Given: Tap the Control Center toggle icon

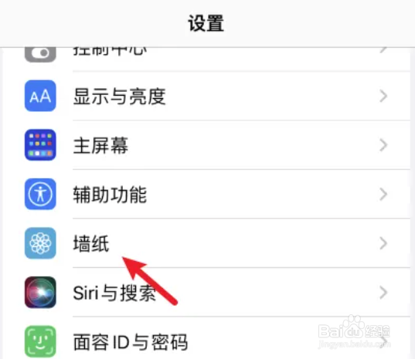Looking at the screenshot, I should pyautogui.click(x=40, y=54).
